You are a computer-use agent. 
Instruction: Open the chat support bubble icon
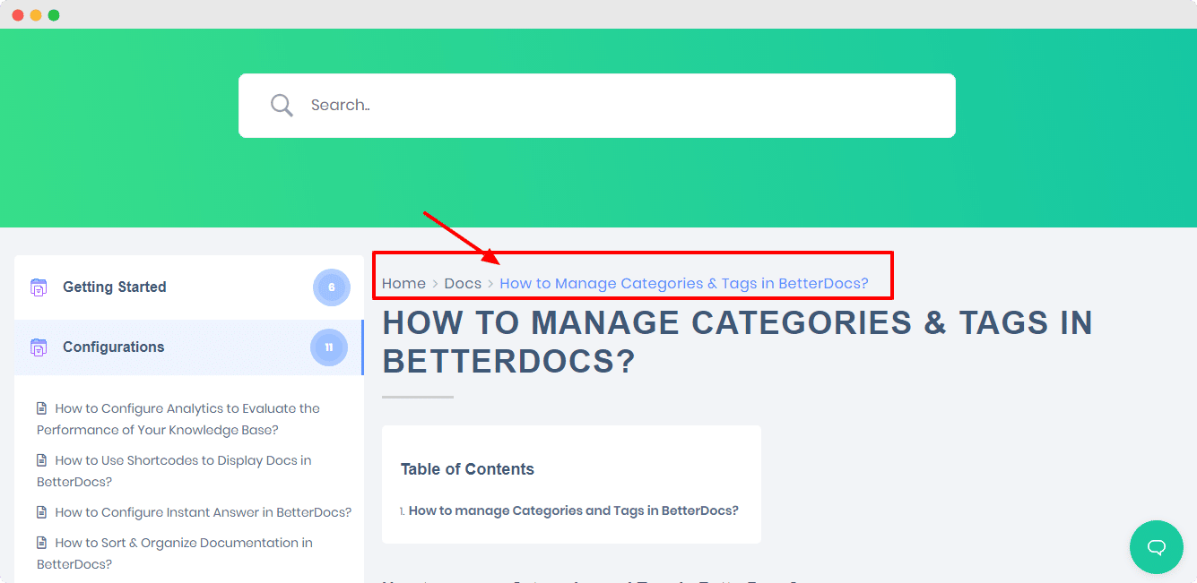tap(1156, 547)
